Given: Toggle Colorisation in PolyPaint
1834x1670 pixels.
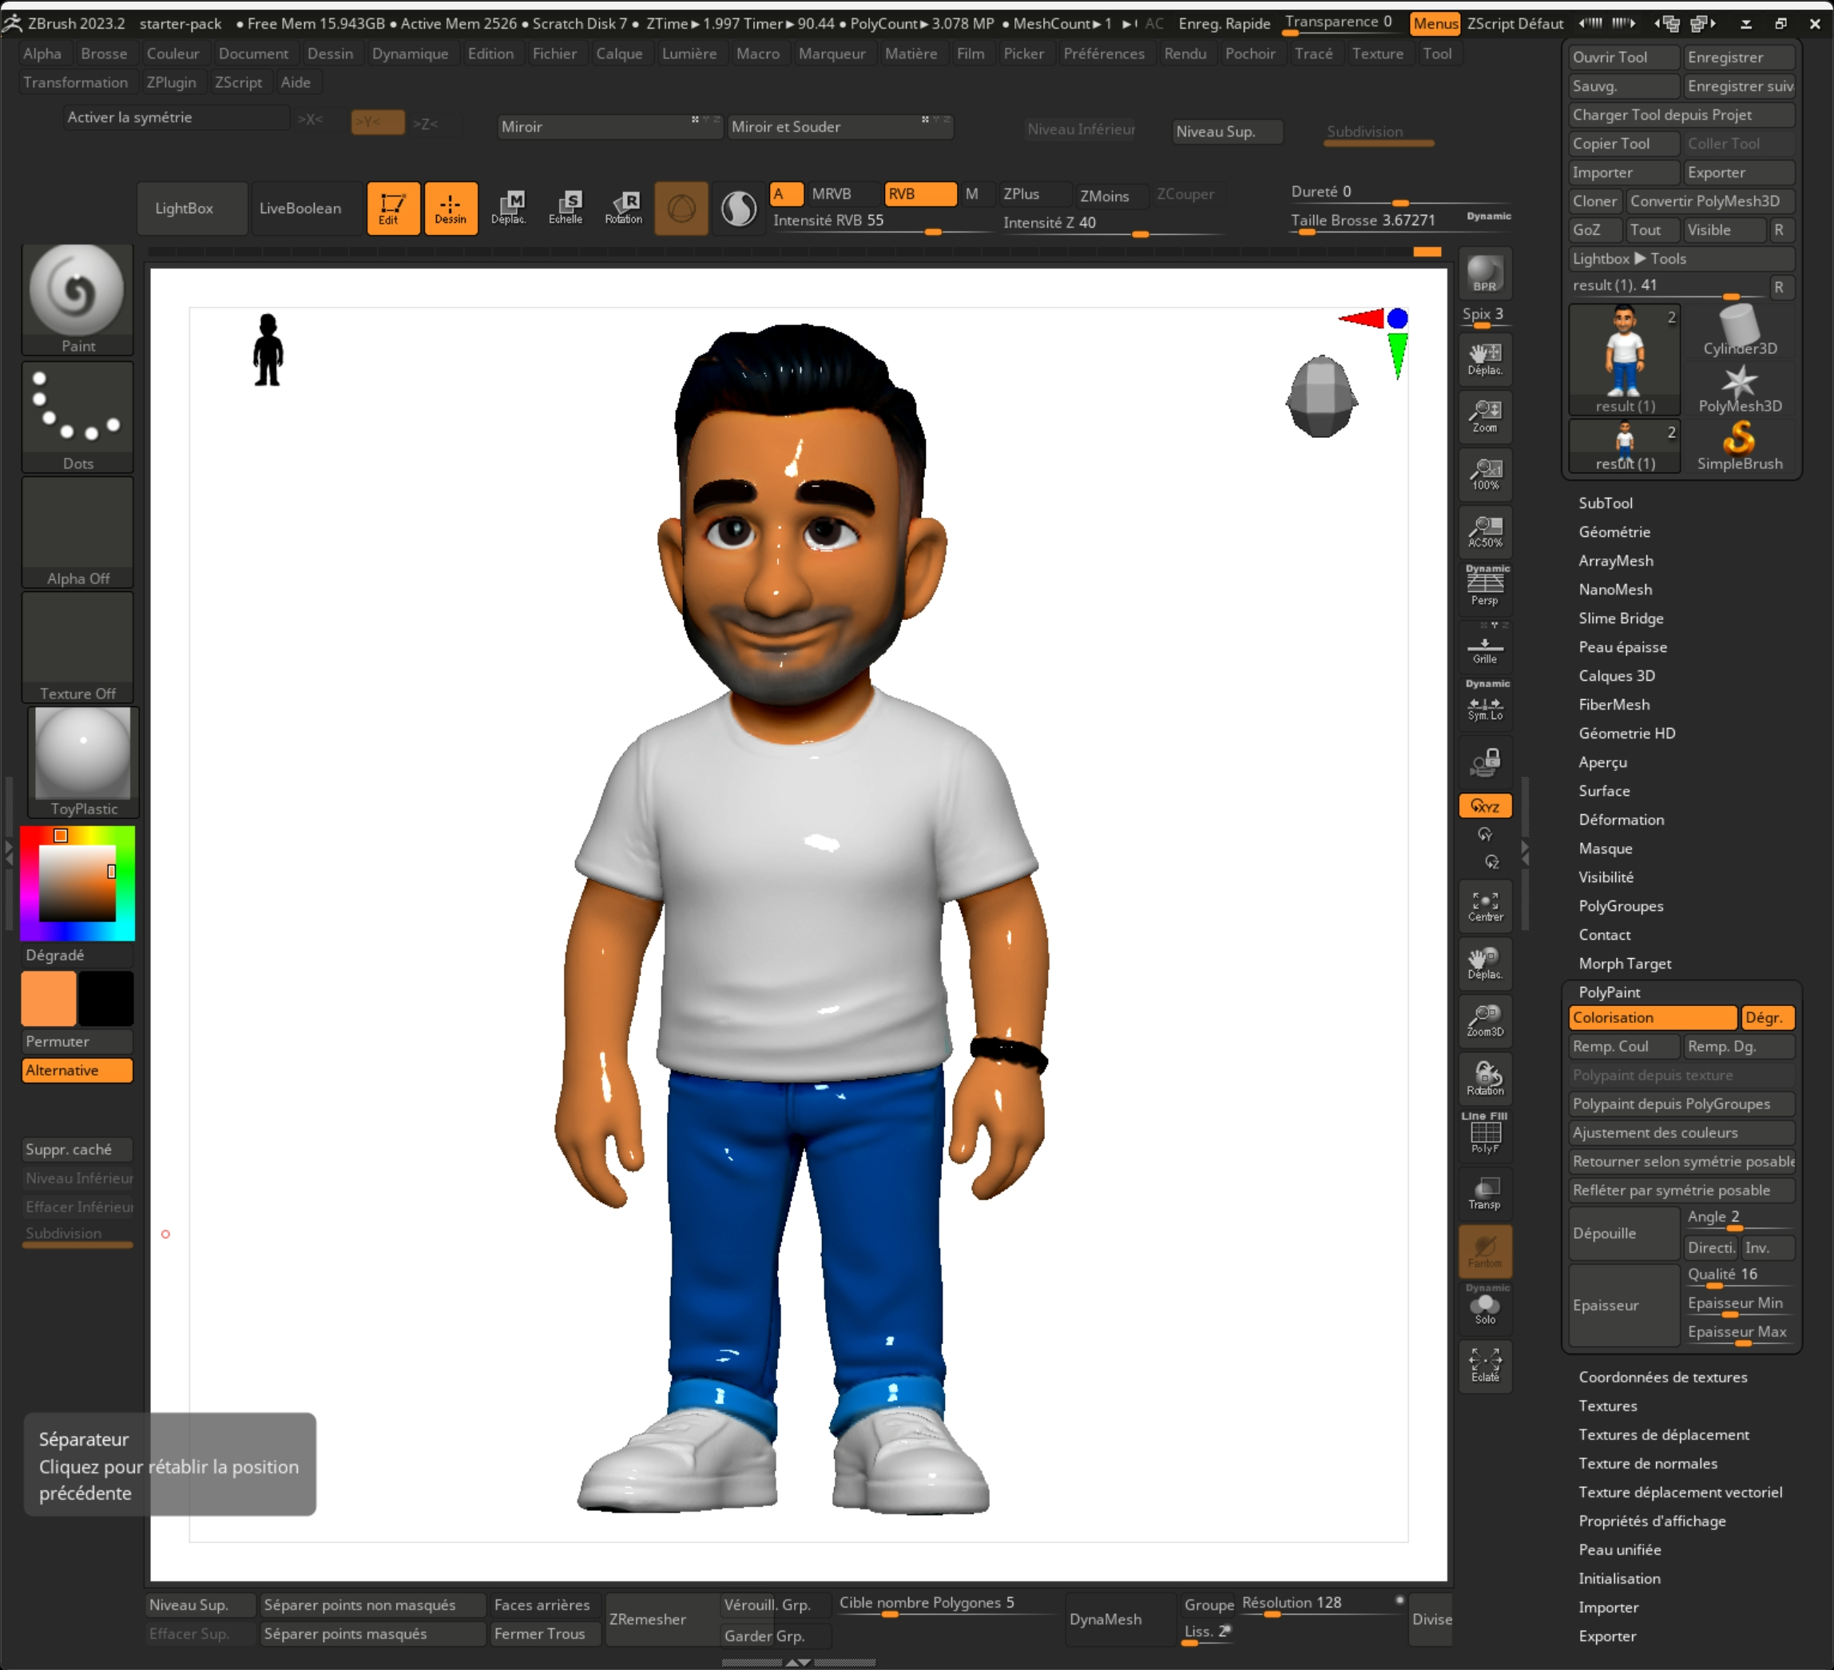Looking at the screenshot, I should 1651,1017.
